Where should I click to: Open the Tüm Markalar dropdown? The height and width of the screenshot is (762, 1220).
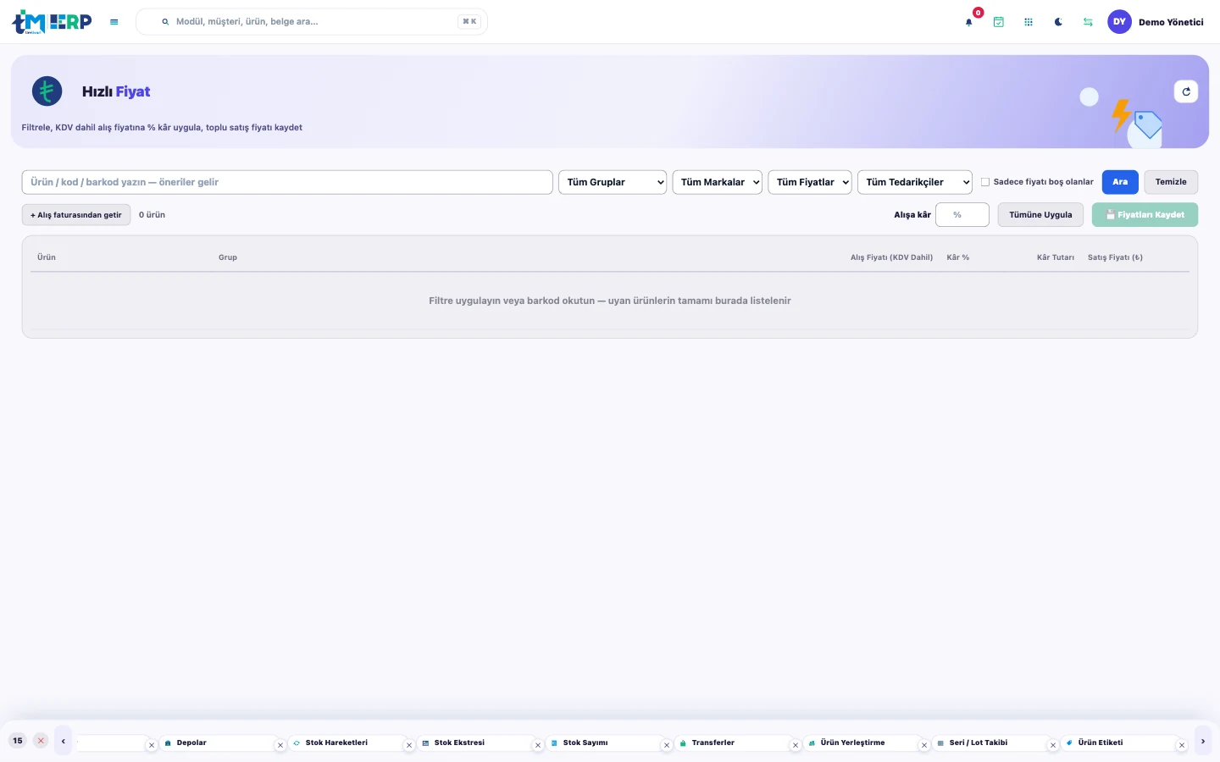coord(718,182)
